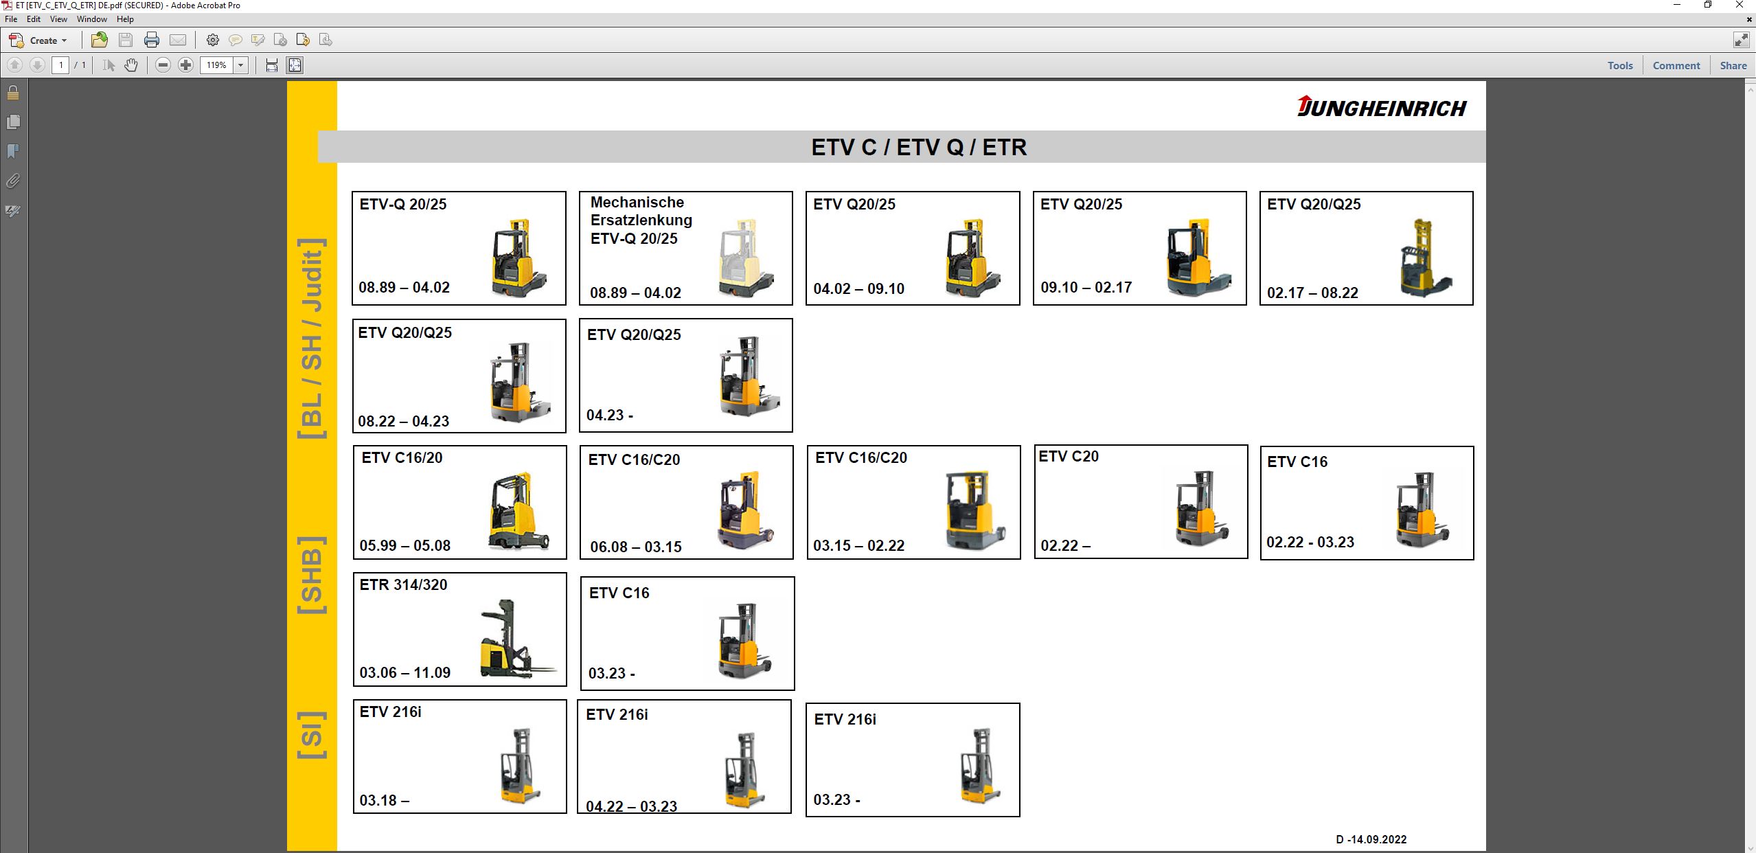
Task: Toggle read mode icon at top right
Action: (1741, 41)
